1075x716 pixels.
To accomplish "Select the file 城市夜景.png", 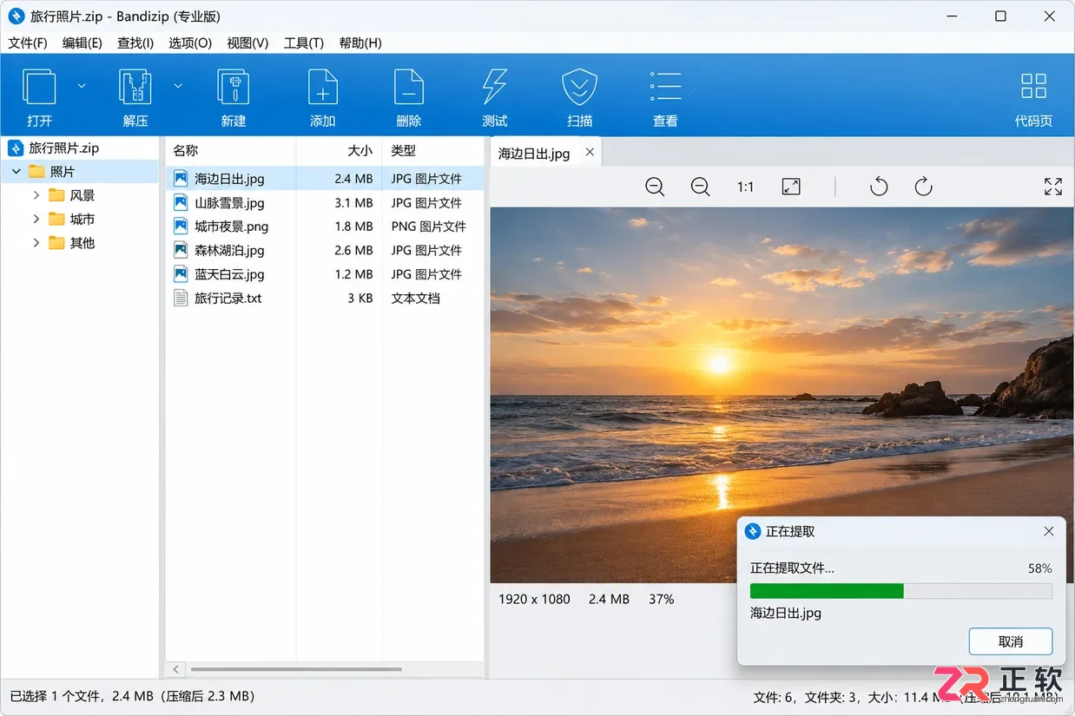I will (x=231, y=227).
